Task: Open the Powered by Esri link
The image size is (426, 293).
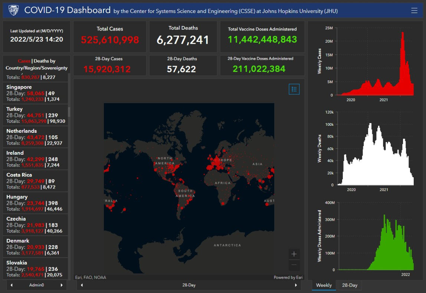Action: tap(288, 277)
